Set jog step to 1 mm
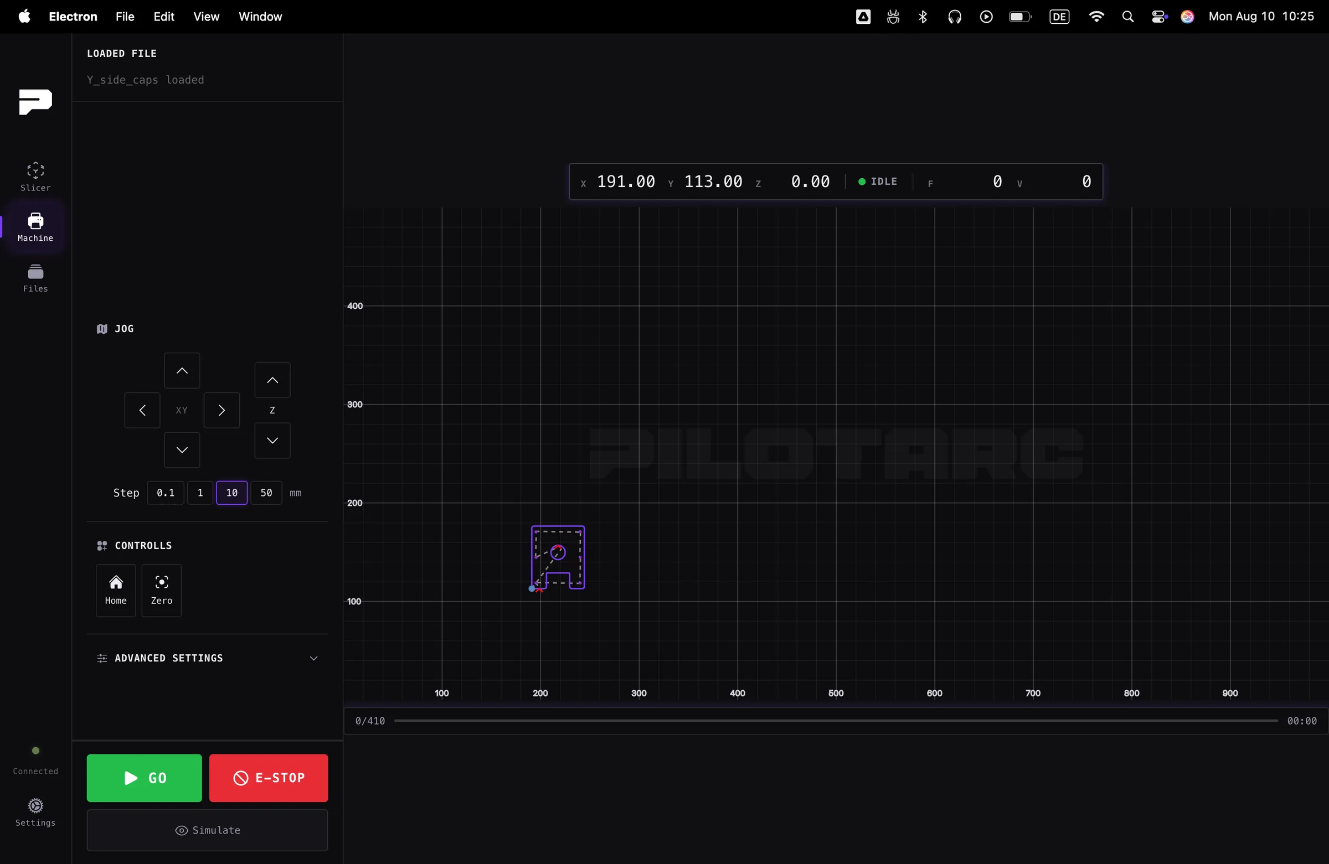Image resolution: width=1329 pixels, height=864 pixels. [200, 493]
